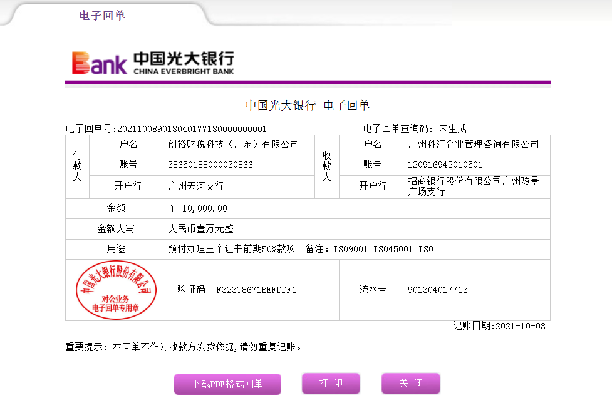
Task: Click verification code F323C8671BEFDDF1
Action: (256, 290)
